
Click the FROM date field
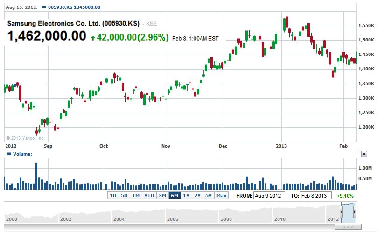[269, 196]
